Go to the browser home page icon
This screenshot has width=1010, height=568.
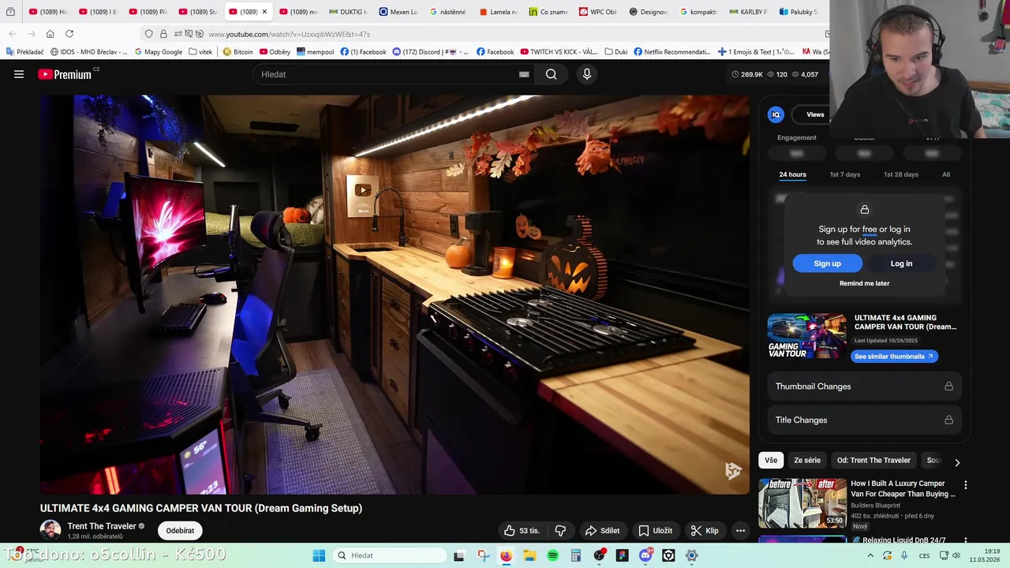coord(50,34)
